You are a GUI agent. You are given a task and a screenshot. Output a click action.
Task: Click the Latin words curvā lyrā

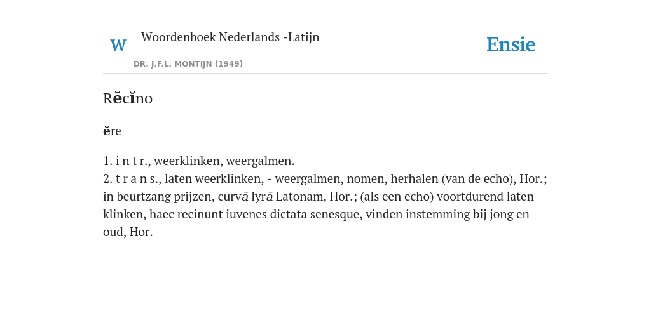pos(245,197)
